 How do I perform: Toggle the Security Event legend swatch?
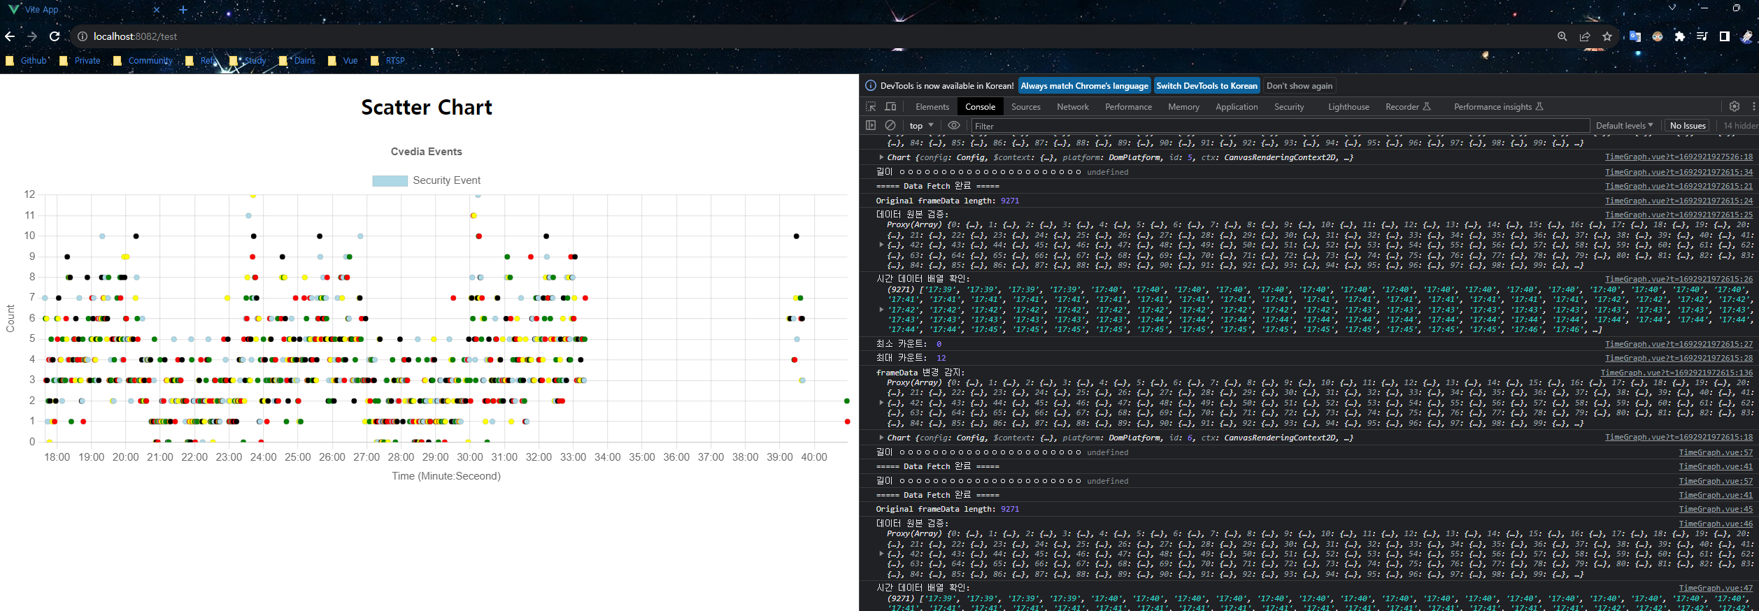click(390, 180)
